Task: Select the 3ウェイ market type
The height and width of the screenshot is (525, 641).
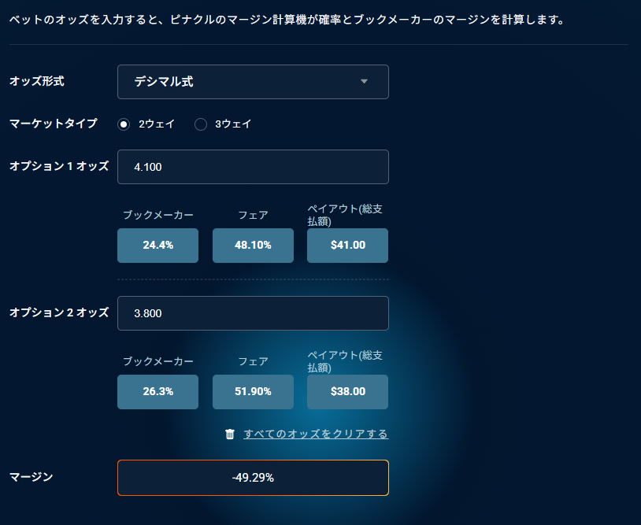Action: coord(201,124)
